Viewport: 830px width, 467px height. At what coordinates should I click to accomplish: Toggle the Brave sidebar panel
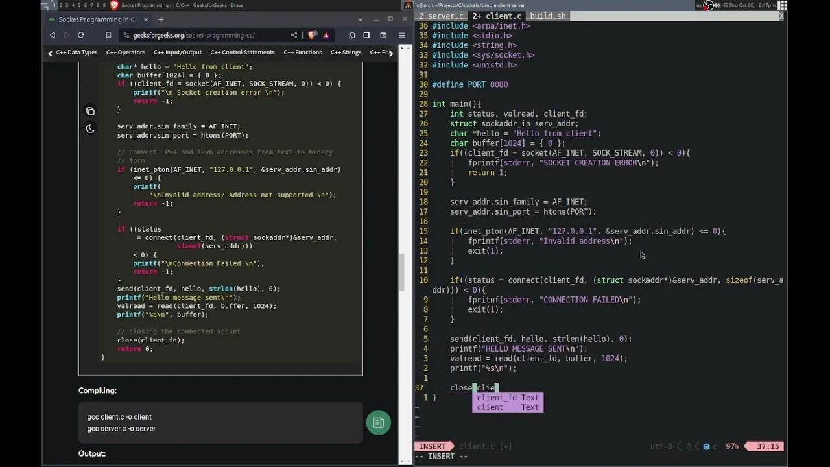click(383, 35)
